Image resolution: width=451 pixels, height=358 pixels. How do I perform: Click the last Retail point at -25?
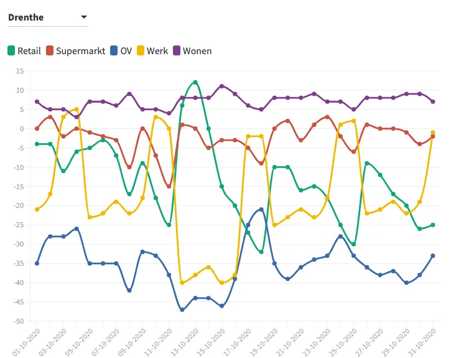(x=432, y=225)
